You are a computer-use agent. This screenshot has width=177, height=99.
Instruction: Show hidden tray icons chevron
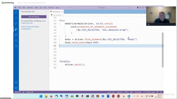pyautogui.click(x=134, y=96)
